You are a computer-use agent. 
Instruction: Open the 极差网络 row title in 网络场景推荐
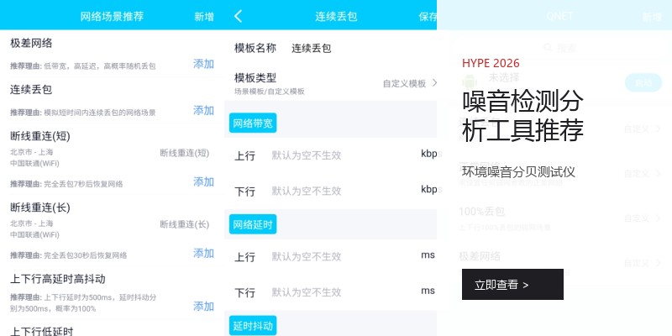coord(31,43)
